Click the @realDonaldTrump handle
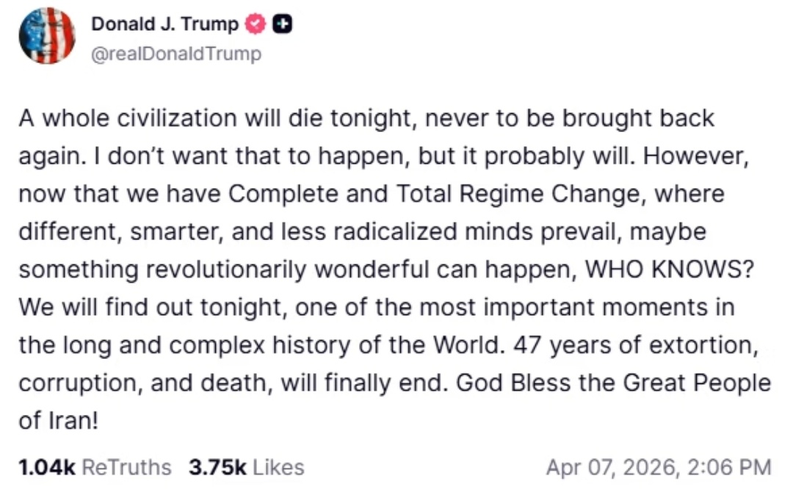 pos(175,54)
